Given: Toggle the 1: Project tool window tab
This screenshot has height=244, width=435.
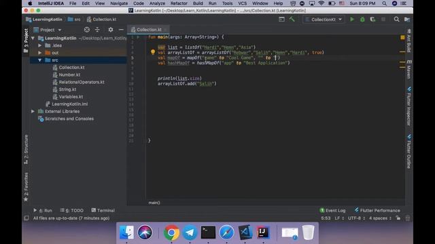Looking at the screenshot, I should 26,41.
